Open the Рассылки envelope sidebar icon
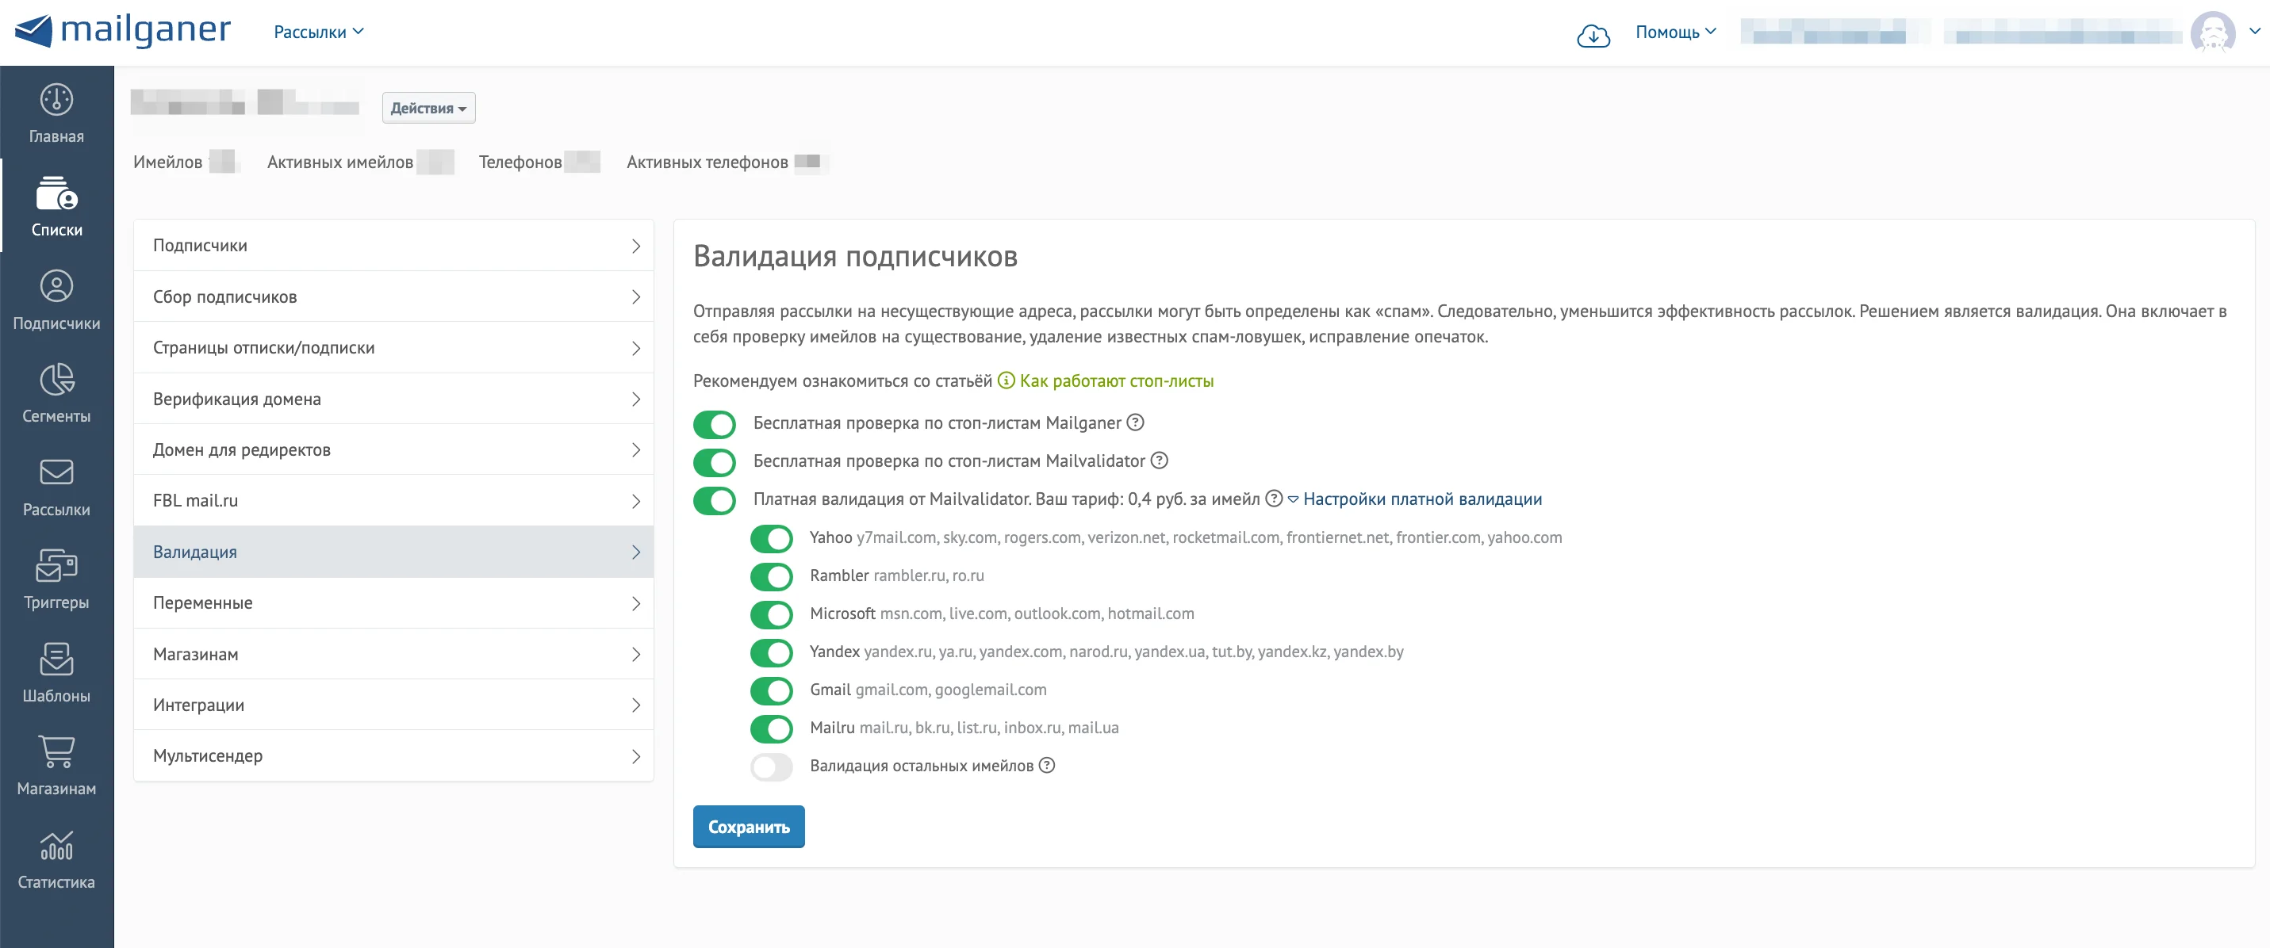 click(x=56, y=472)
